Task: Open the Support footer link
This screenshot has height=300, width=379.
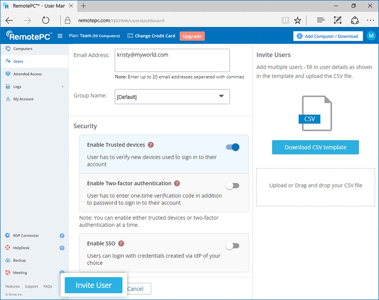Action: point(31,286)
